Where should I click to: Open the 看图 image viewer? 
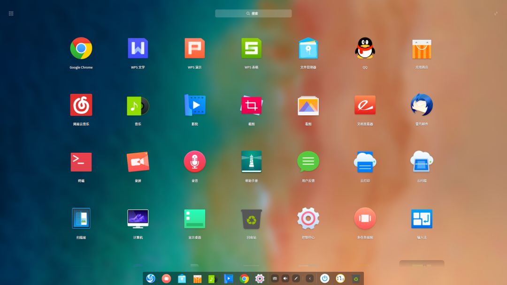pyautogui.click(x=308, y=105)
